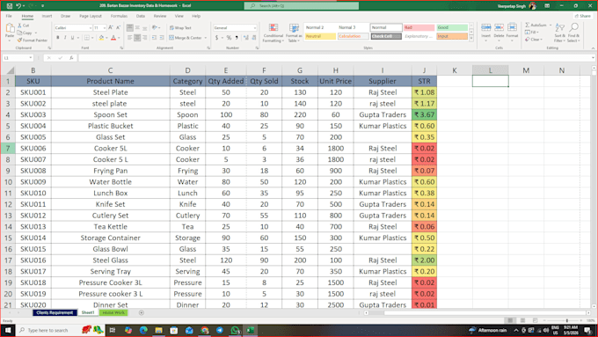Apply the Good green cell style
This screenshot has width=598, height=337.
[x=452, y=27]
